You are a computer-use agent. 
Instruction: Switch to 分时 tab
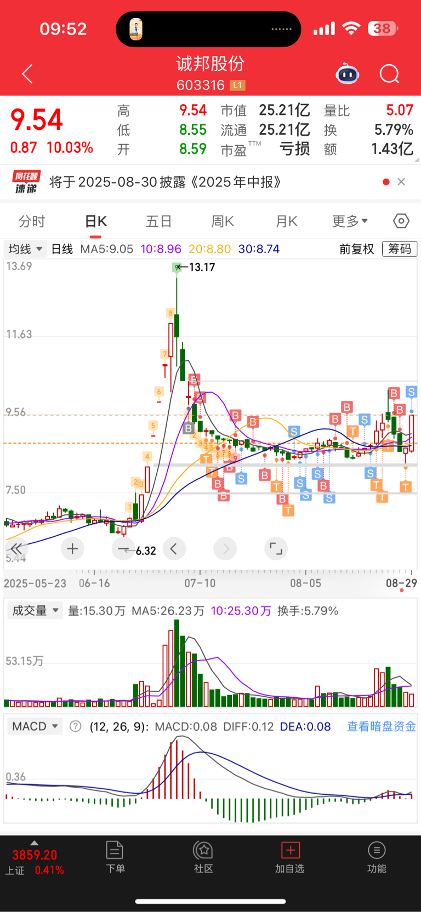pos(32,221)
